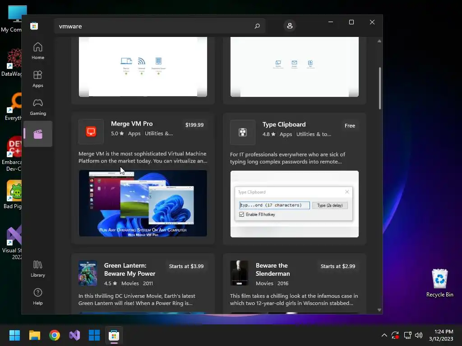Click the 4.5 star rating of Green Lantern

pyautogui.click(x=111, y=283)
